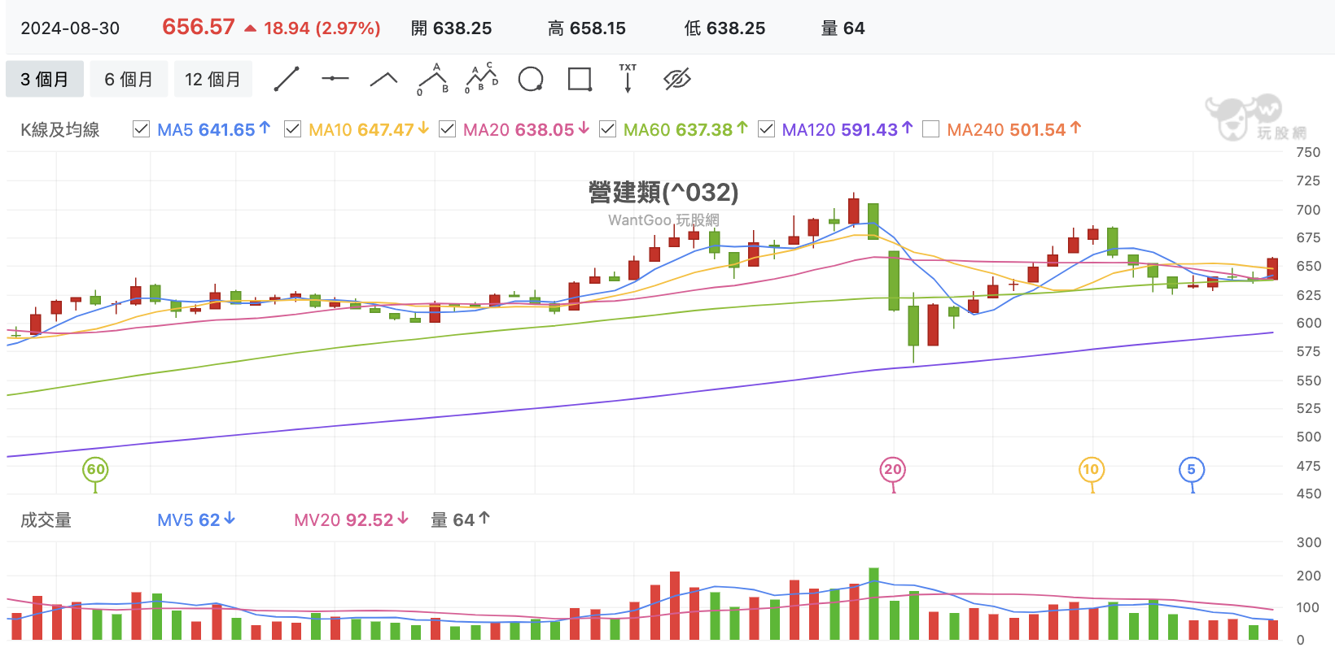This screenshot has height=652, width=1335.
Task: Select the 0-A-B wave pattern tool
Action: [x=433, y=79]
